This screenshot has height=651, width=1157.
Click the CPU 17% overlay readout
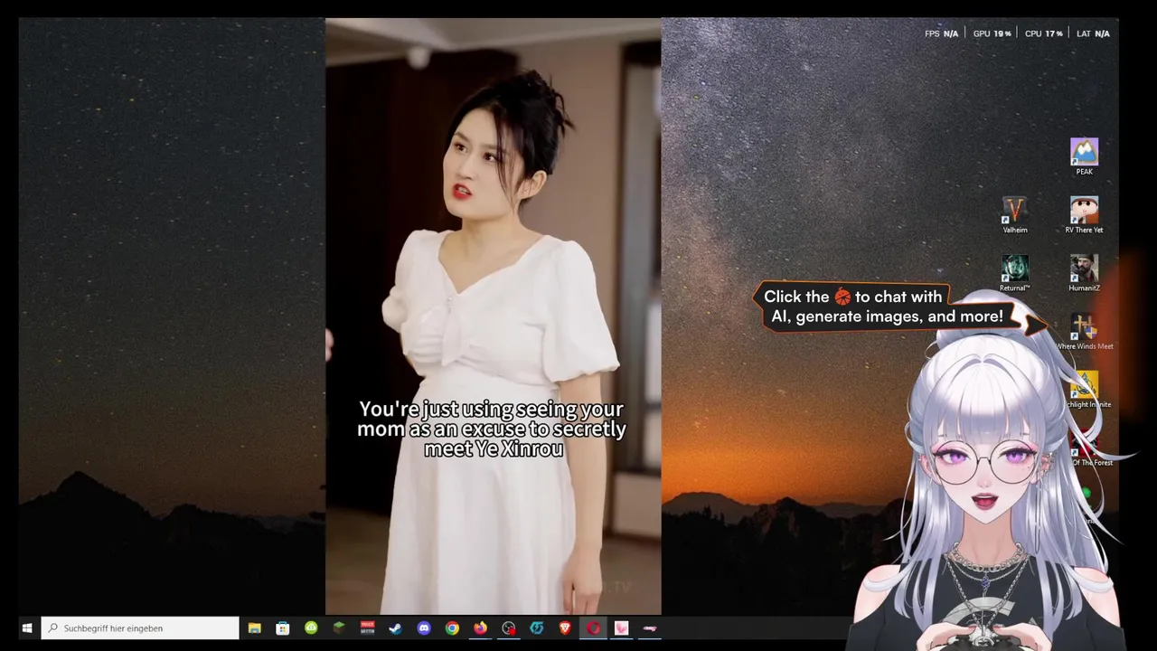1043,33
